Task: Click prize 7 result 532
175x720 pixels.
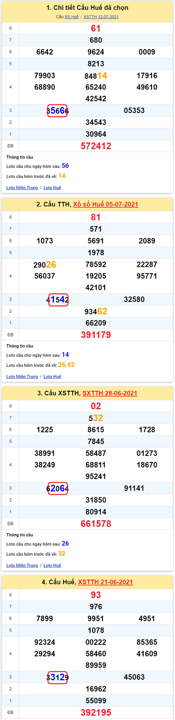Action: click(x=96, y=418)
